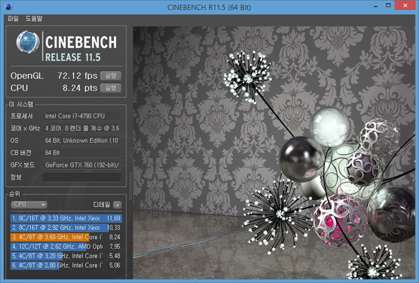Click the 정보 input field
419x283 pixels.
pyautogui.click(x=82, y=177)
